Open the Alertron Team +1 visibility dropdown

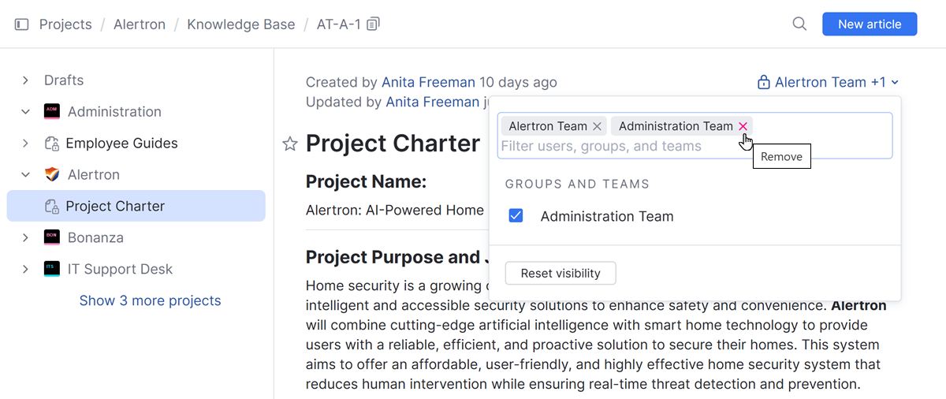coord(829,82)
